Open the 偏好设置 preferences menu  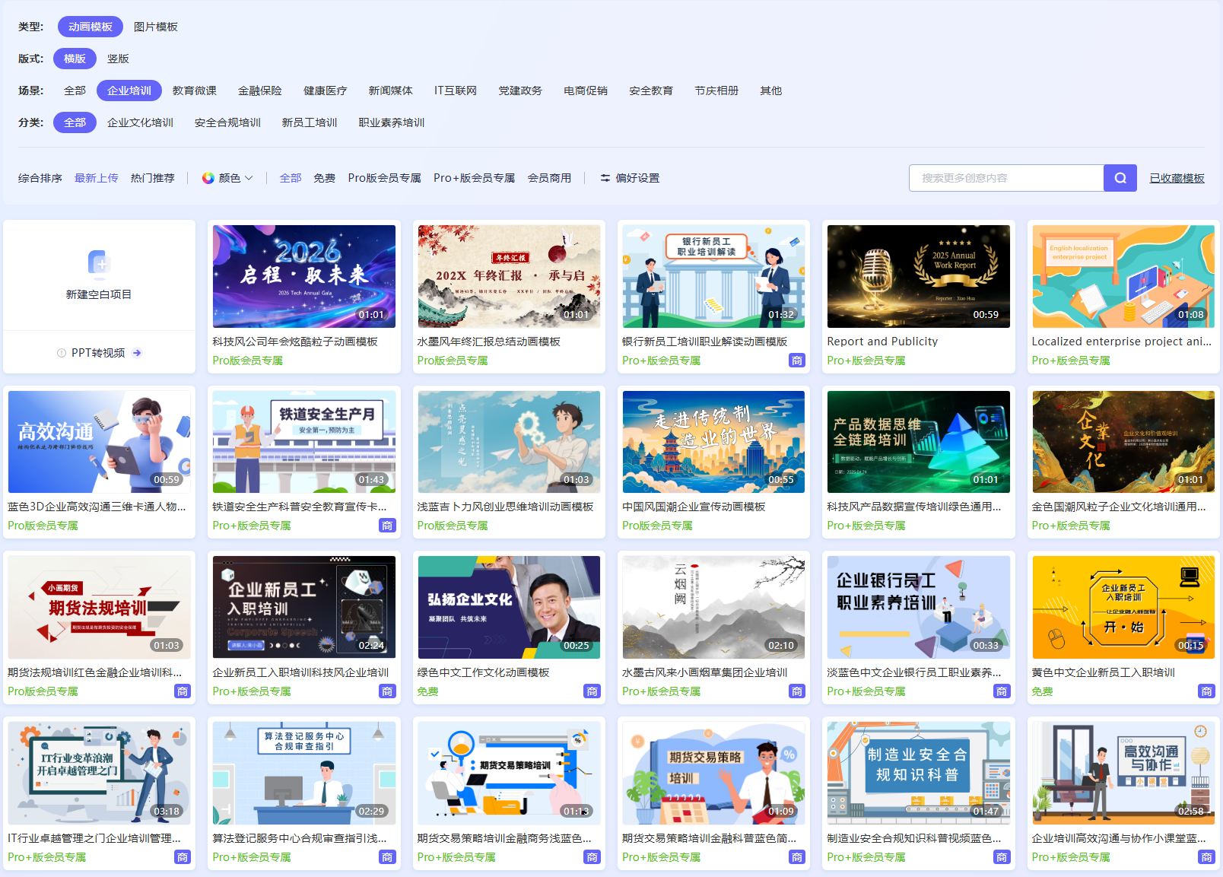tap(637, 178)
